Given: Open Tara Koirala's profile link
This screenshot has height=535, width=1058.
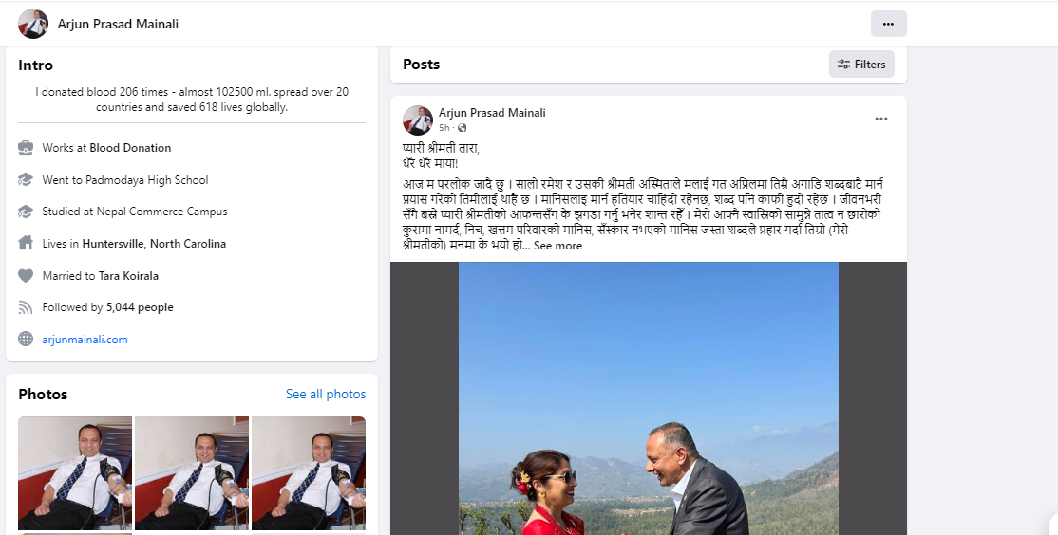Looking at the screenshot, I should tap(129, 276).
